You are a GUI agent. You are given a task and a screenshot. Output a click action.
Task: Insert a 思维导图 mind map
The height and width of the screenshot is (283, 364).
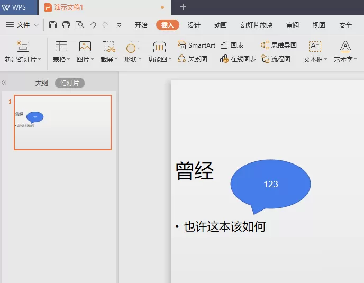279,45
